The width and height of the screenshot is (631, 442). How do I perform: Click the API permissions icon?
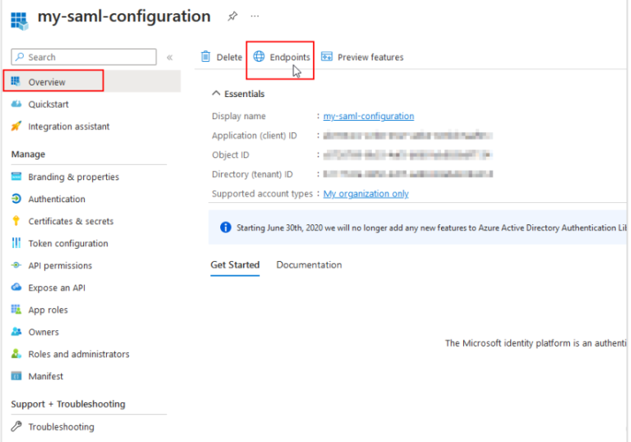click(16, 265)
